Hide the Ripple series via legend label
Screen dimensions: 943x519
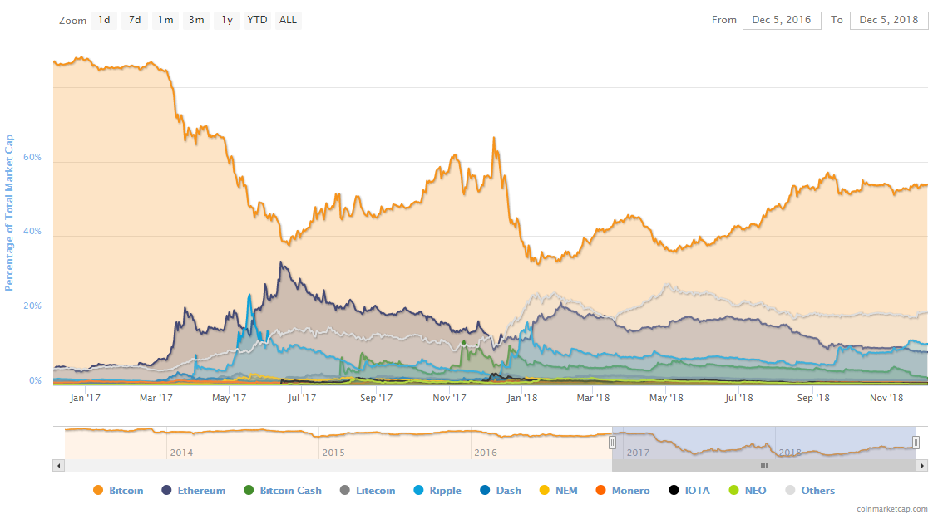pos(445,491)
